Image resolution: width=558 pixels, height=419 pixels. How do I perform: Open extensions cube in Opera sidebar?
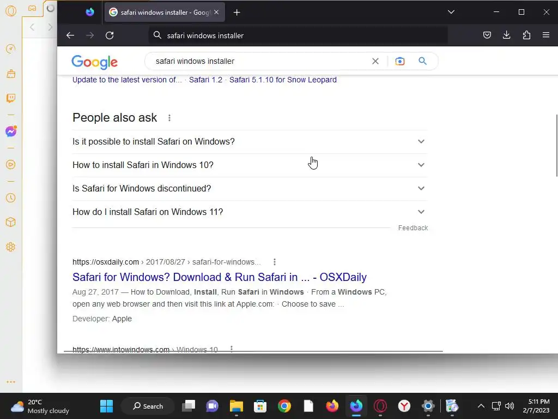tap(11, 223)
